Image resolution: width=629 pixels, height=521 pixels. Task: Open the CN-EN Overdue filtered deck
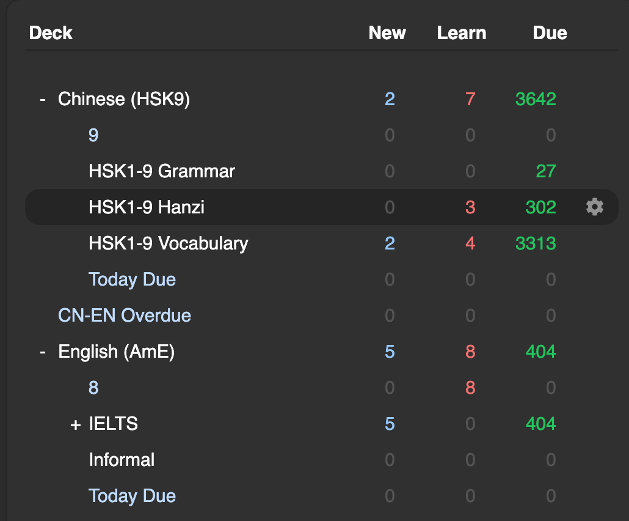coord(125,316)
